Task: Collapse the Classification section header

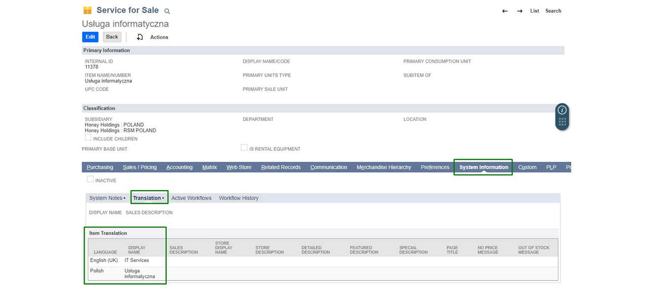Action: pyautogui.click(x=100, y=108)
